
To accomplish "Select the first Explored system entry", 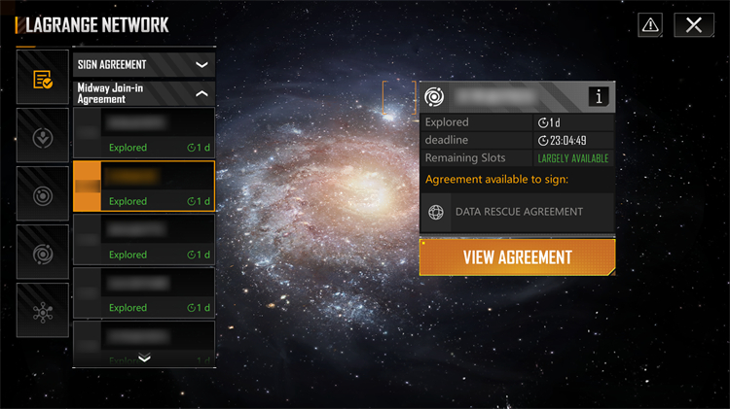I will point(144,133).
